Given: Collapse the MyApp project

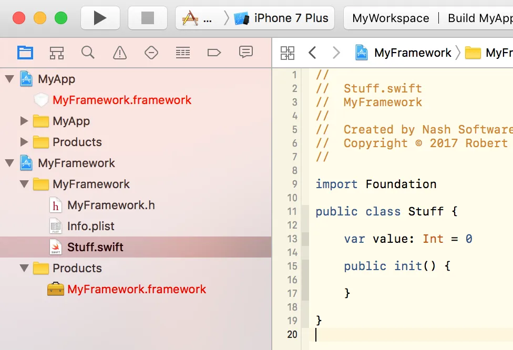Looking at the screenshot, I should (10, 79).
